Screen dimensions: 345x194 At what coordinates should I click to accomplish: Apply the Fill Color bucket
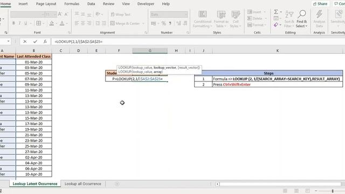52,23
